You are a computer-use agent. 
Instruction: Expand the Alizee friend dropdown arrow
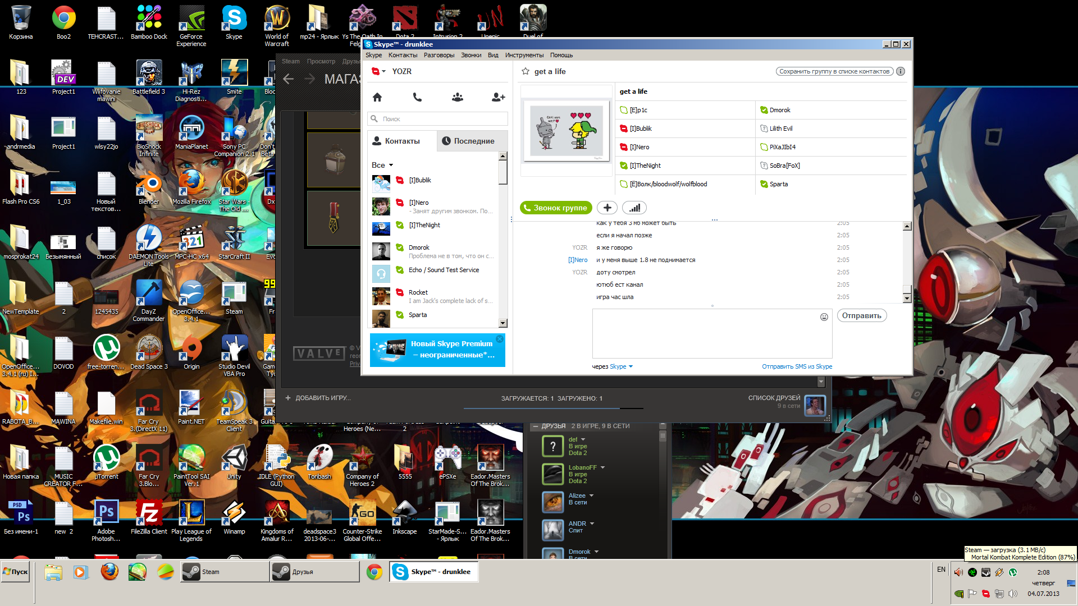tap(591, 495)
